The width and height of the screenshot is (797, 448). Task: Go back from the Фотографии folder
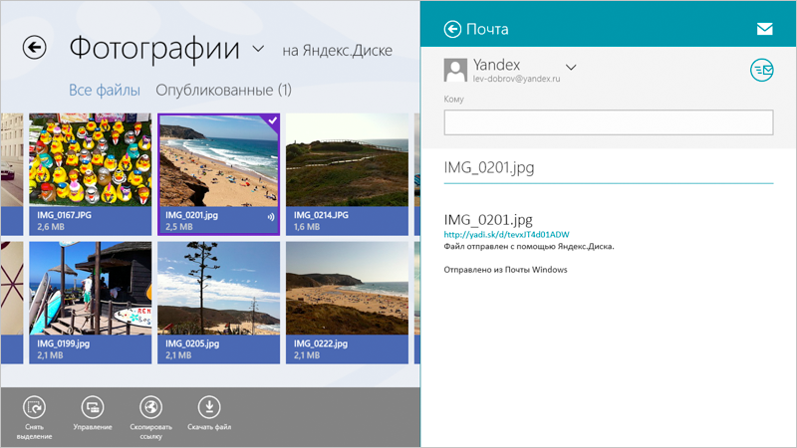click(x=34, y=48)
